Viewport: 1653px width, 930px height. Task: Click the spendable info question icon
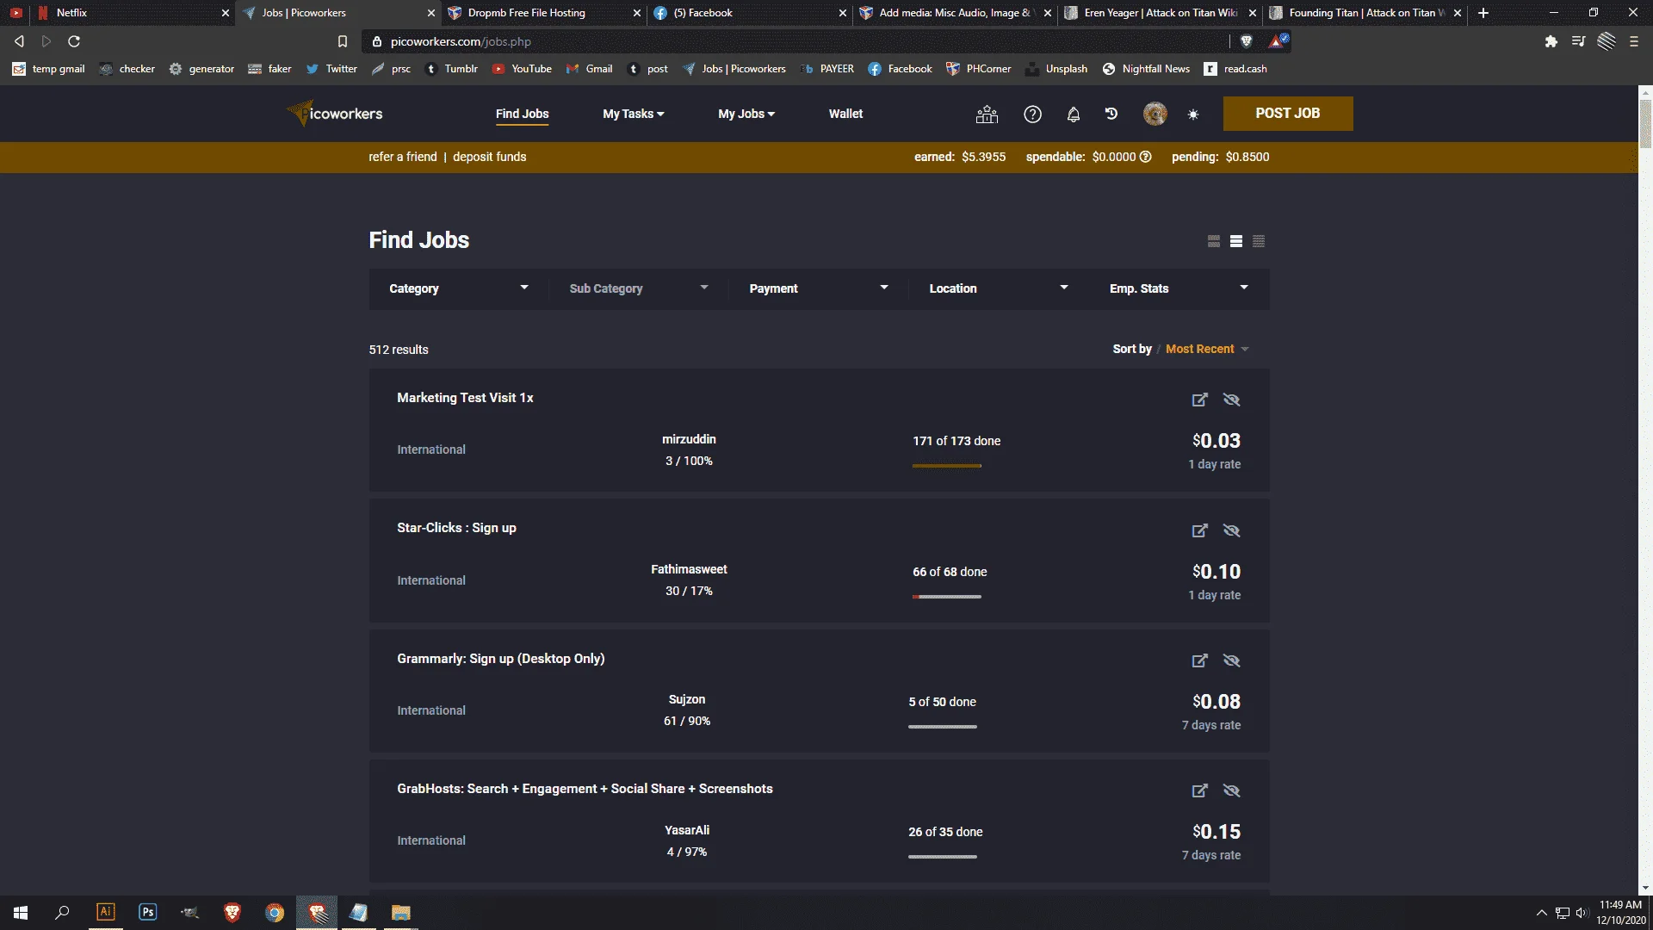click(x=1145, y=157)
